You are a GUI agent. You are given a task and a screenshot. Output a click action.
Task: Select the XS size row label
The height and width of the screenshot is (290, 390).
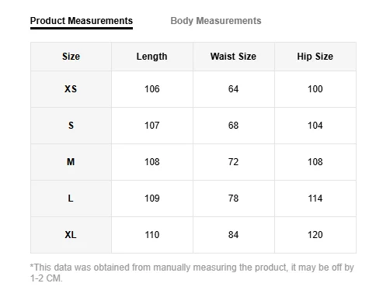[71, 89]
